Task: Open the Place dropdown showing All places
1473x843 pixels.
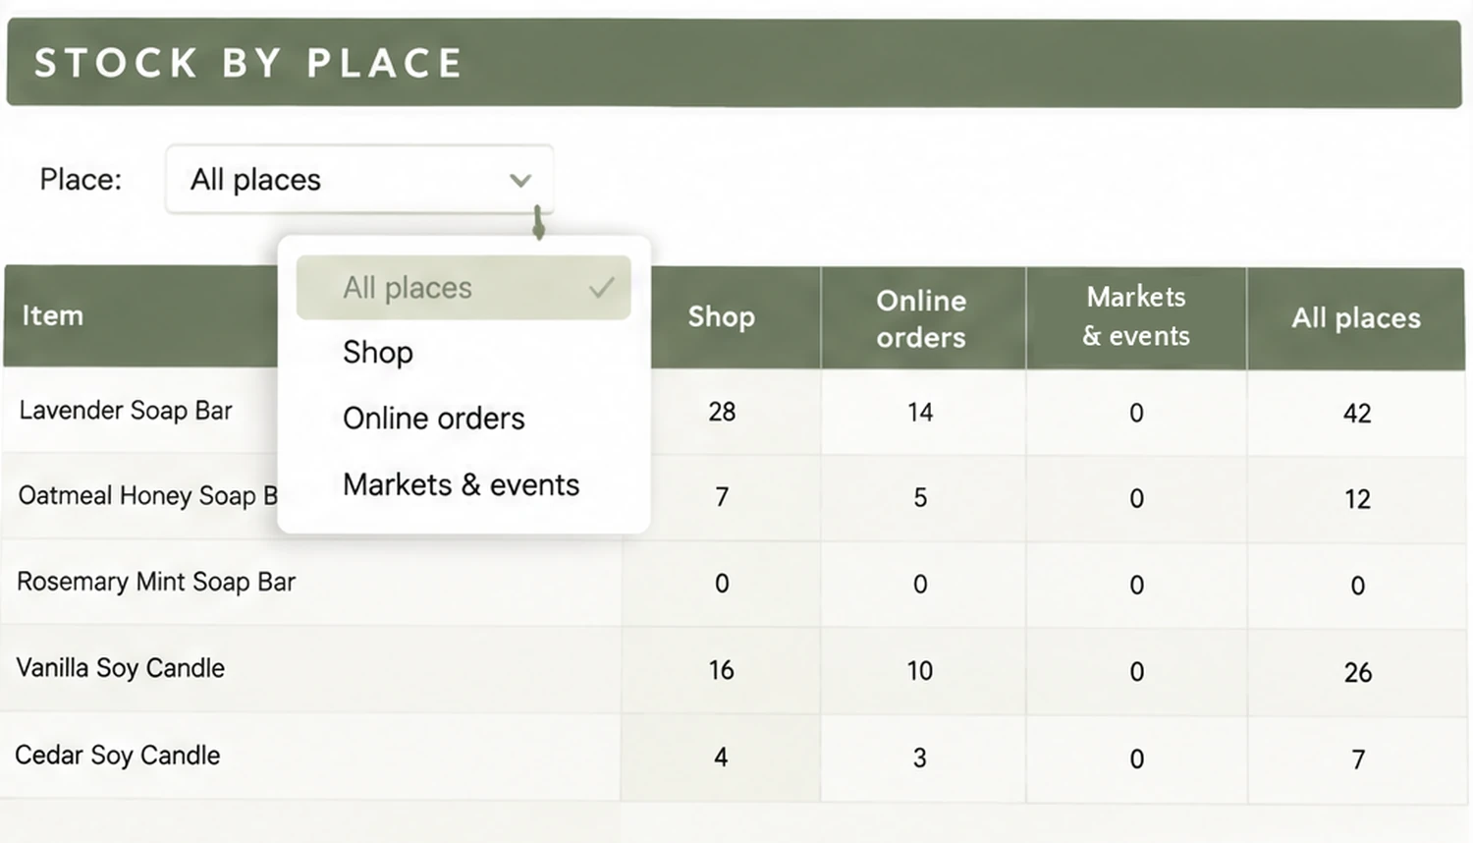Action: (359, 179)
